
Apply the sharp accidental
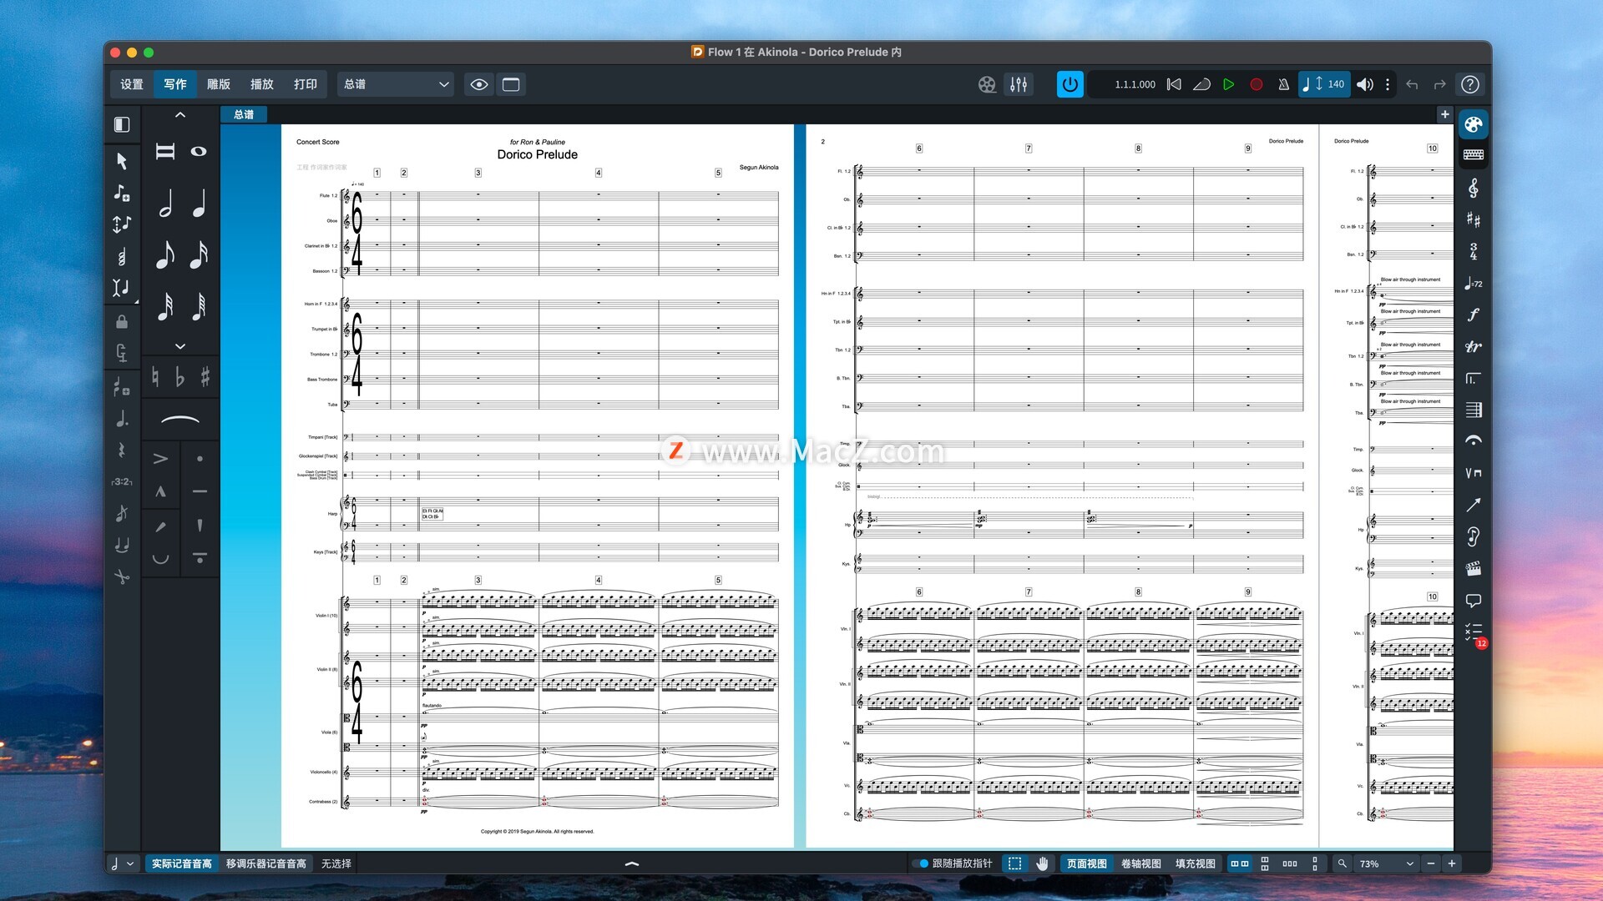coord(205,377)
